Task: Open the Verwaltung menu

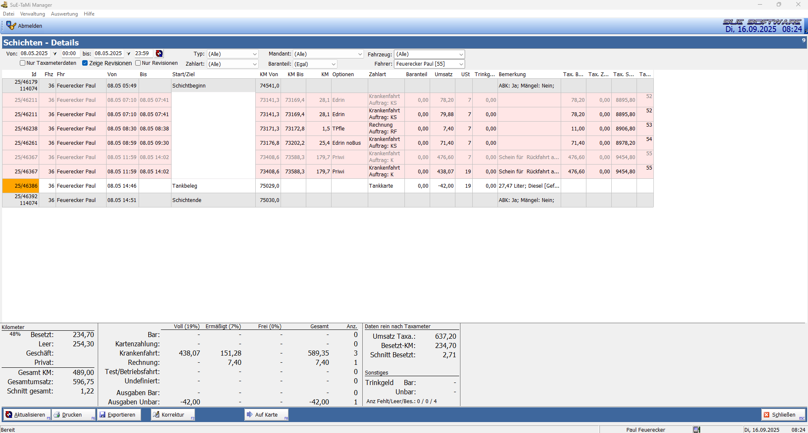Action: point(32,14)
